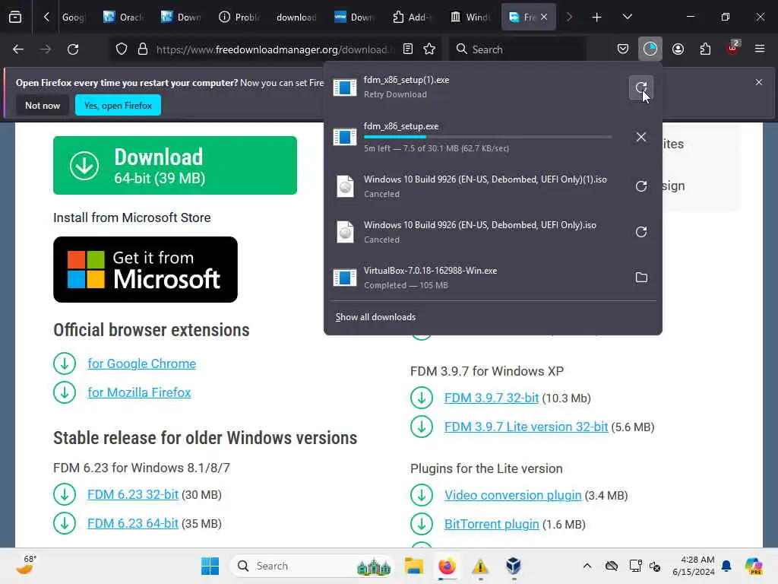Image resolution: width=778 pixels, height=584 pixels.
Task: Cancel the fdm_x86_setup.exe download in progress
Action: coord(640,137)
